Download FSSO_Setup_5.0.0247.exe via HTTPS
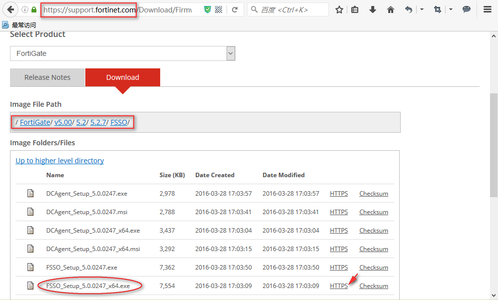The height and width of the screenshot is (300, 498). pos(338,267)
